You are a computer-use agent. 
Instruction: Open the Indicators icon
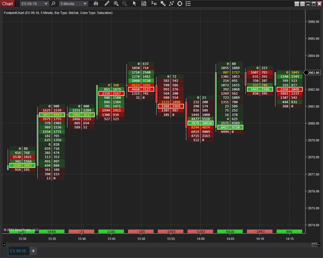(171, 4)
